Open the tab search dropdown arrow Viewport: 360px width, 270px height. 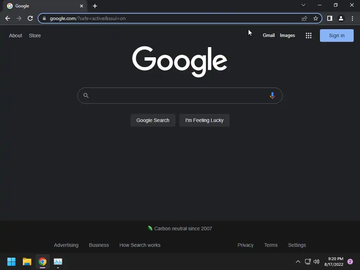point(303,5)
